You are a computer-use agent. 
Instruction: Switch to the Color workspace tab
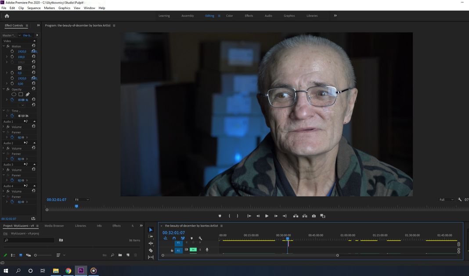pyautogui.click(x=229, y=16)
